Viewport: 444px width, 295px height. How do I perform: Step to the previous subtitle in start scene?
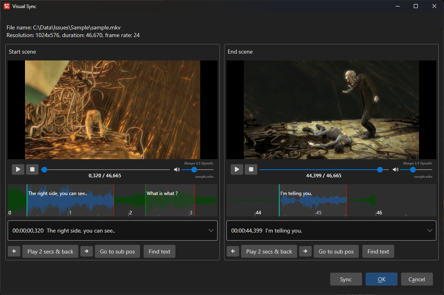pos(14,251)
